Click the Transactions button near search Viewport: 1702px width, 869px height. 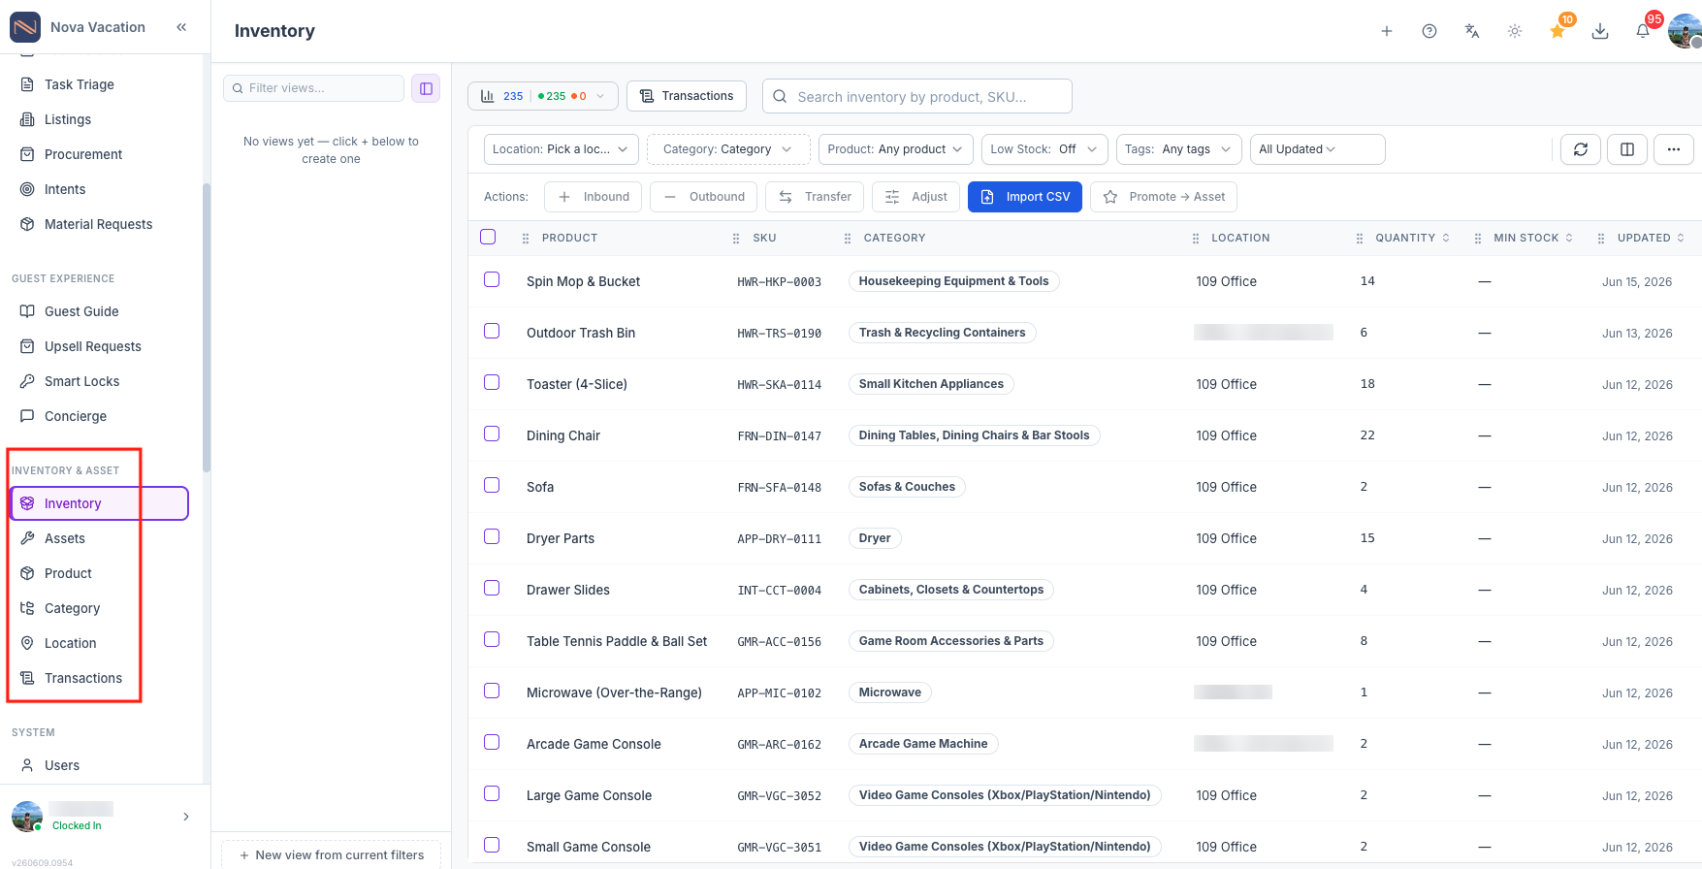(687, 96)
